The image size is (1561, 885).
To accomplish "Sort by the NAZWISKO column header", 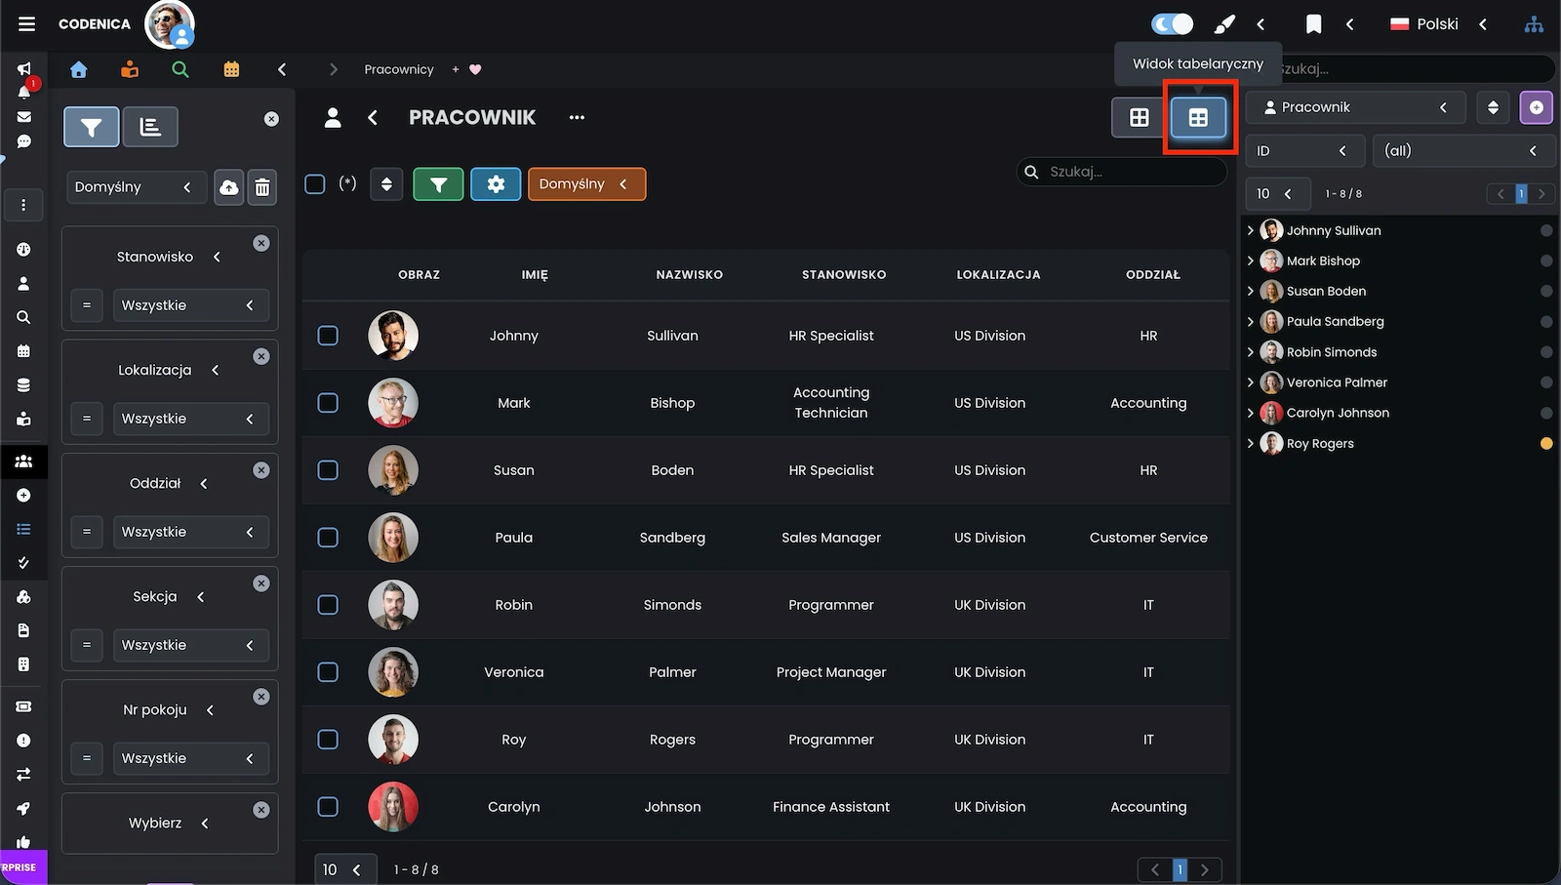I will tap(689, 275).
